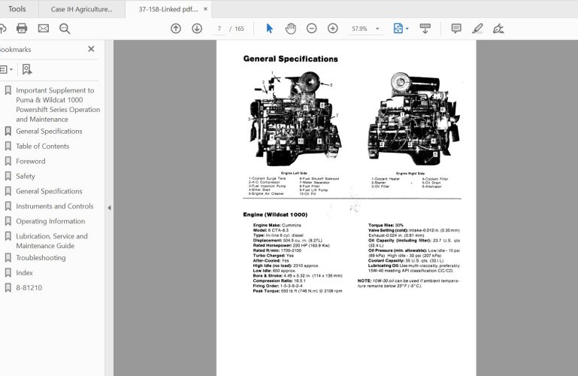Click the scrolling mode keyboard icon
Viewport: 578px width, 376px height.
(425, 29)
